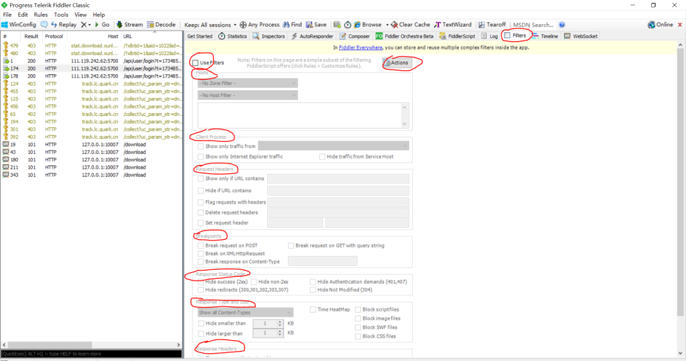The height and width of the screenshot is (361, 686).
Task: Switch to the Inspectors tab
Action: (269, 36)
